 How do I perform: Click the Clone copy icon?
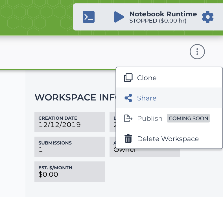128,78
